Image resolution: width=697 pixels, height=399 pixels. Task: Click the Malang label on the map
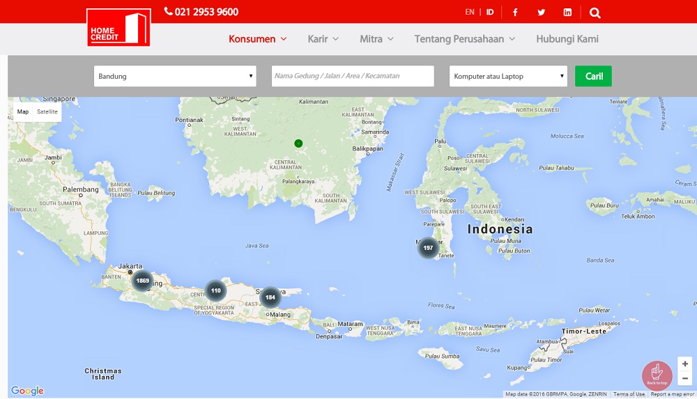click(x=280, y=315)
